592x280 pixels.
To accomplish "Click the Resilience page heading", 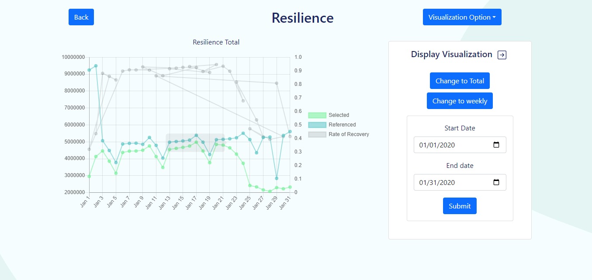I will click(302, 18).
